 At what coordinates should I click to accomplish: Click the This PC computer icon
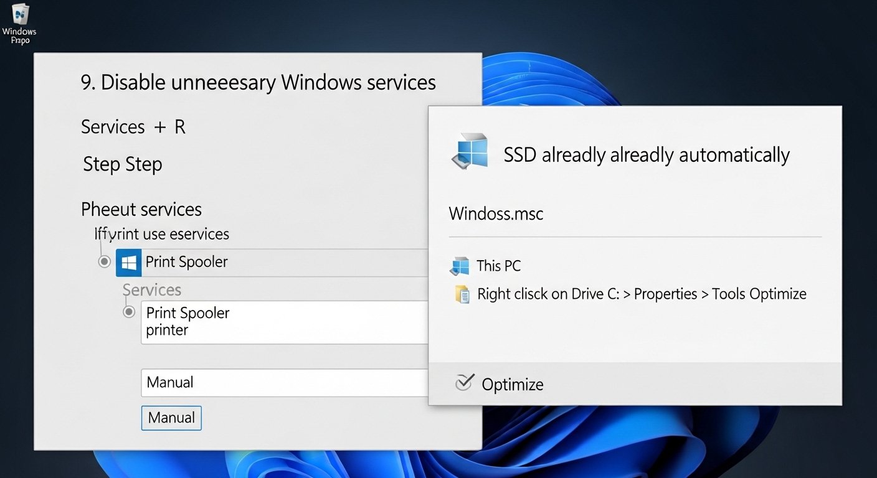(460, 266)
